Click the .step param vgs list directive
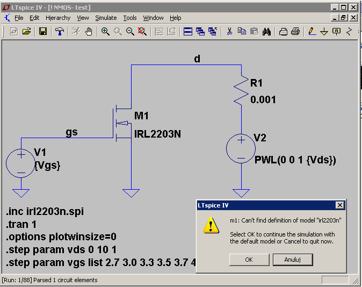The width and height of the screenshot is (362, 287). [101, 263]
